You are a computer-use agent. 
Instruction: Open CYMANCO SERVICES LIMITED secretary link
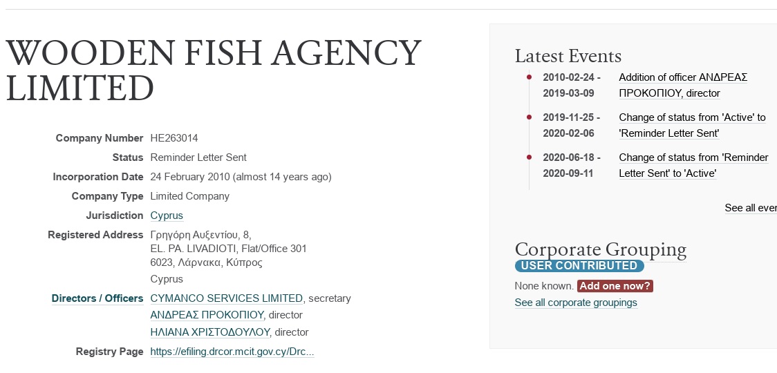click(226, 298)
